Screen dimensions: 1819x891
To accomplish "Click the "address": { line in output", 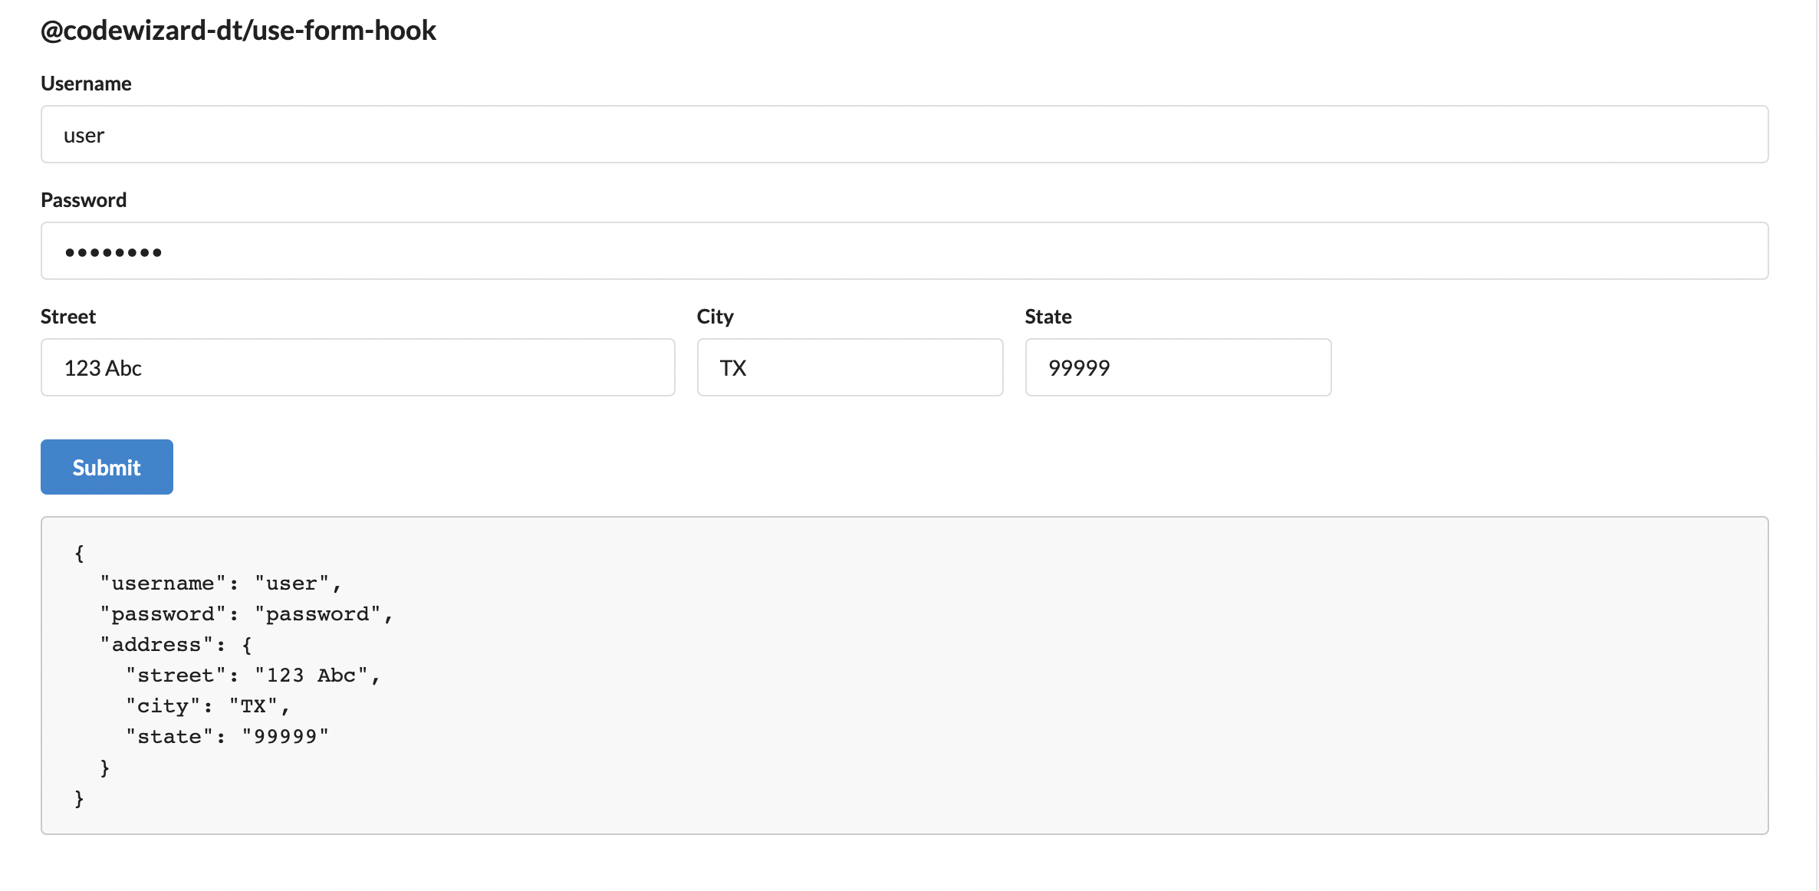I will [176, 645].
